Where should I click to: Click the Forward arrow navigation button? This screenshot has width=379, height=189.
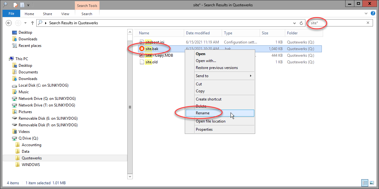click(x=18, y=23)
